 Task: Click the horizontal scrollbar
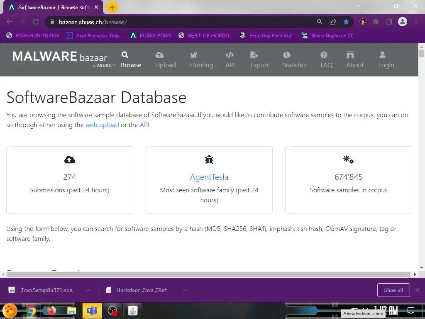tap(208, 275)
